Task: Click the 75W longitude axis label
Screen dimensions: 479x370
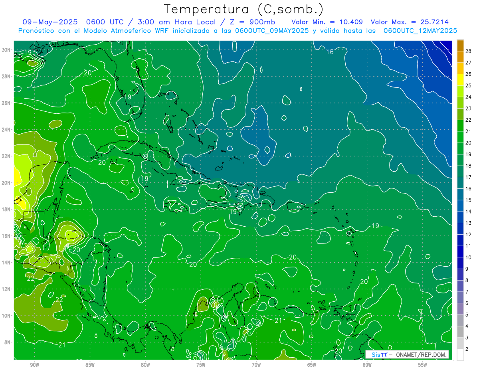Action: click(x=201, y=364)
